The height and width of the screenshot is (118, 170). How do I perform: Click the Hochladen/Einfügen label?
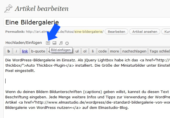coord(24,43)
